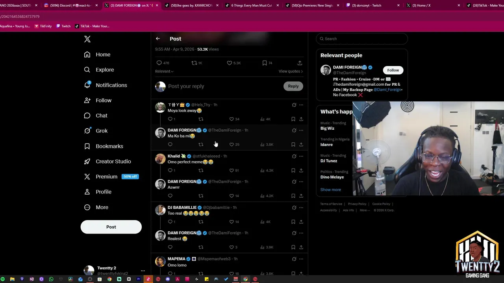
Task: Open the TikFinity bookmark
Action: 43,26
